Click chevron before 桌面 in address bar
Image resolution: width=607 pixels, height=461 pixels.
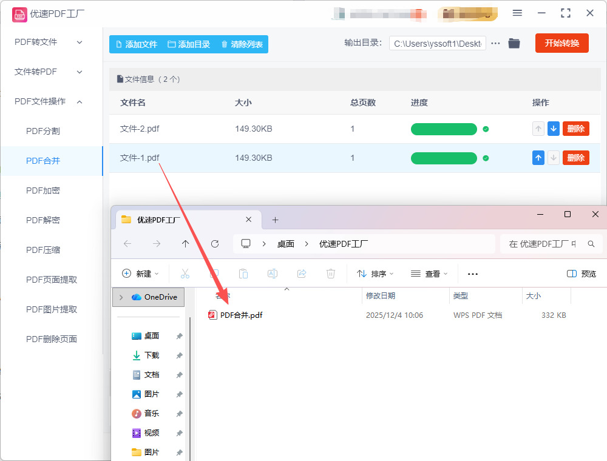coord(264,244)
